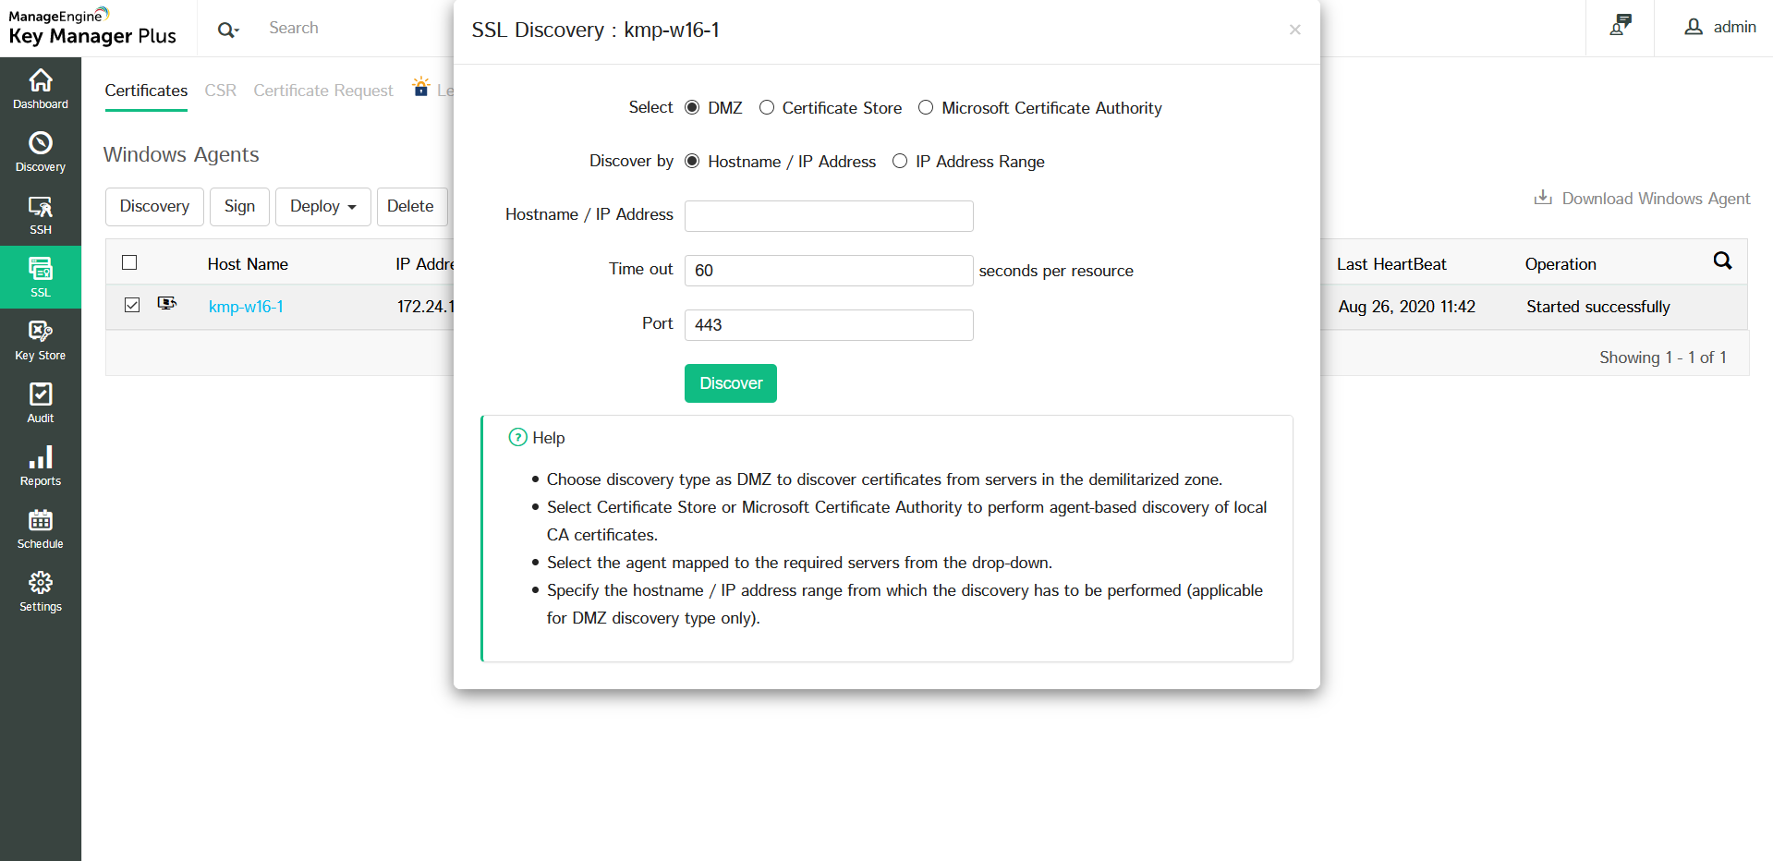View the Reports section

point(41,466)
